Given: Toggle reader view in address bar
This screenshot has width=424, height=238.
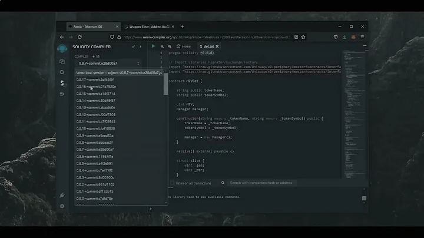Looking at the screenshot, I should click(x=296, y=37).
